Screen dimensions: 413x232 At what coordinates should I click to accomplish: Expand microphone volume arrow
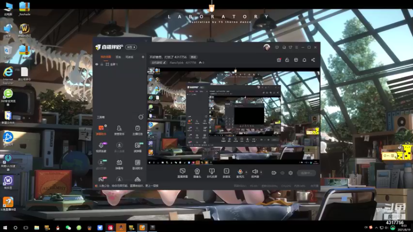(x=246, y=172)
